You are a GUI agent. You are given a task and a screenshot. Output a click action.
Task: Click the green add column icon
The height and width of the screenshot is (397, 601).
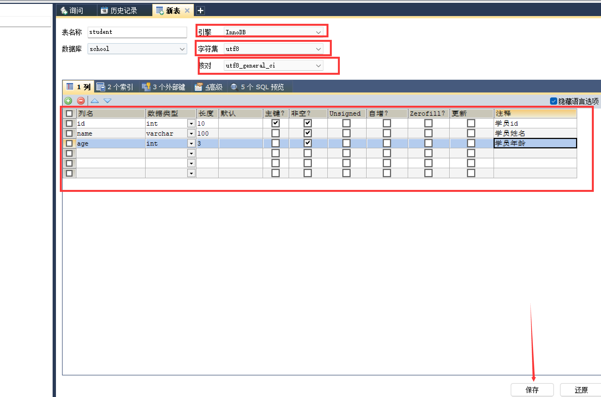point(68,101)
